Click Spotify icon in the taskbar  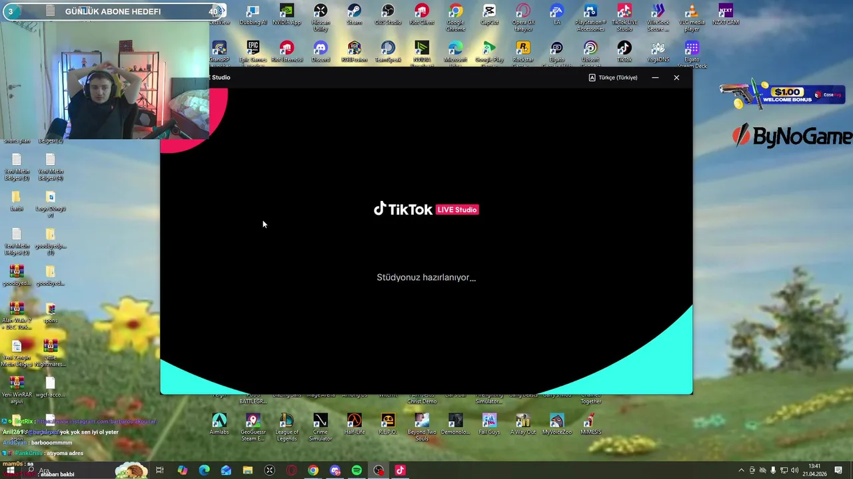[x=357, y=470]
